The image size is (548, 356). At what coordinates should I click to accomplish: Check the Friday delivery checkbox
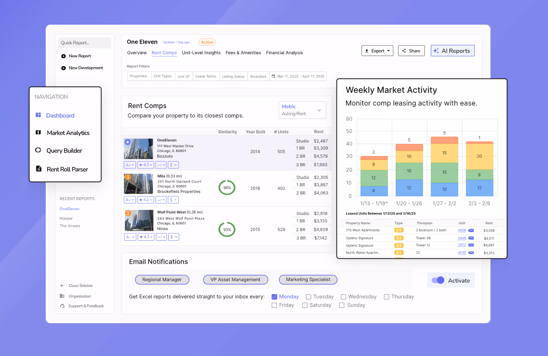click(274, 305)
